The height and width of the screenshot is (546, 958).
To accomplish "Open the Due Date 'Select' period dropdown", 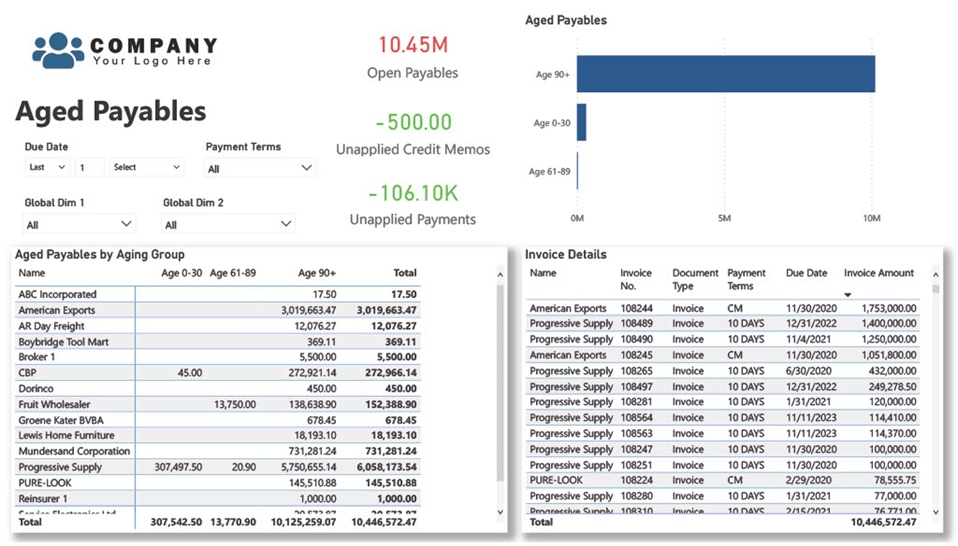I will pyautogui.click(x=147, y=167).
